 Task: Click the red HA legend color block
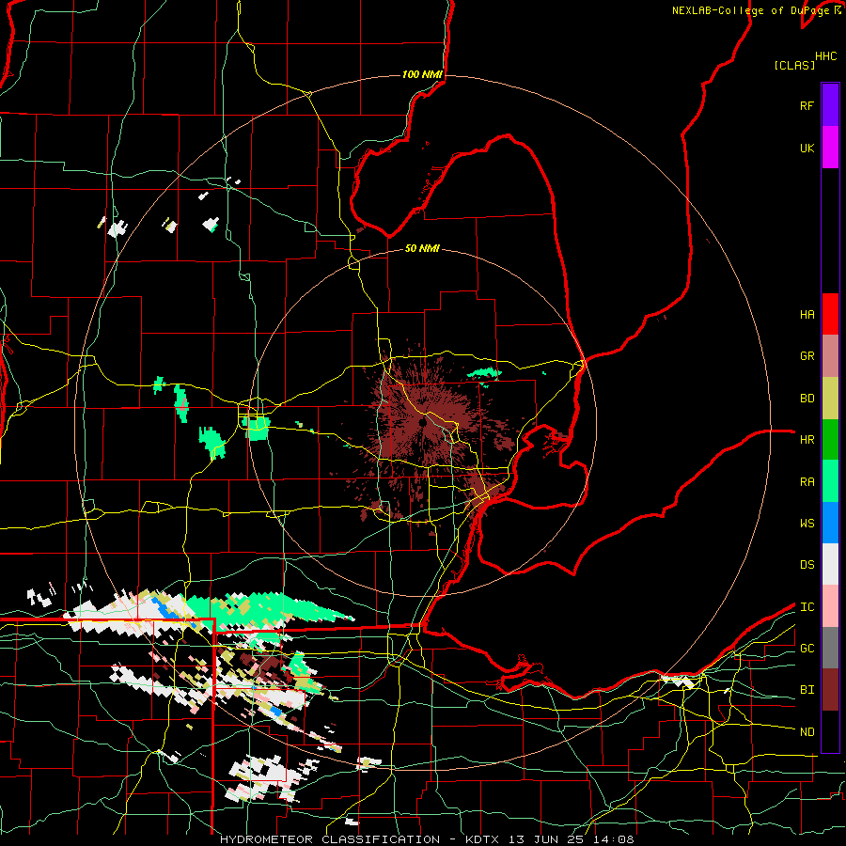[830, 314]
